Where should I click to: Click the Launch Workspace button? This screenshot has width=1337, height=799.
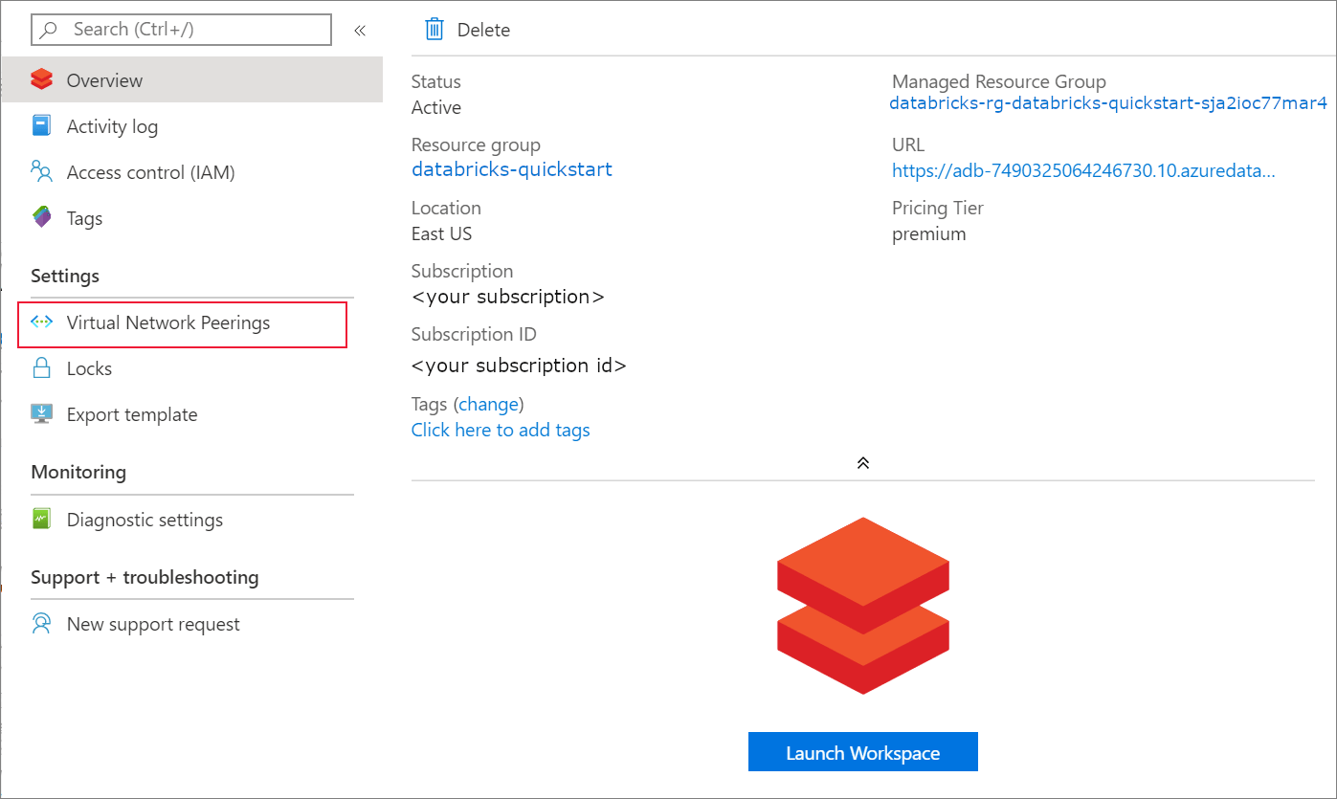(x=862, y=751)
